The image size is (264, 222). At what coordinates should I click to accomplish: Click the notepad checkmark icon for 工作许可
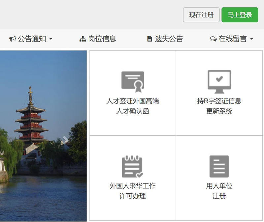[132, 166]
